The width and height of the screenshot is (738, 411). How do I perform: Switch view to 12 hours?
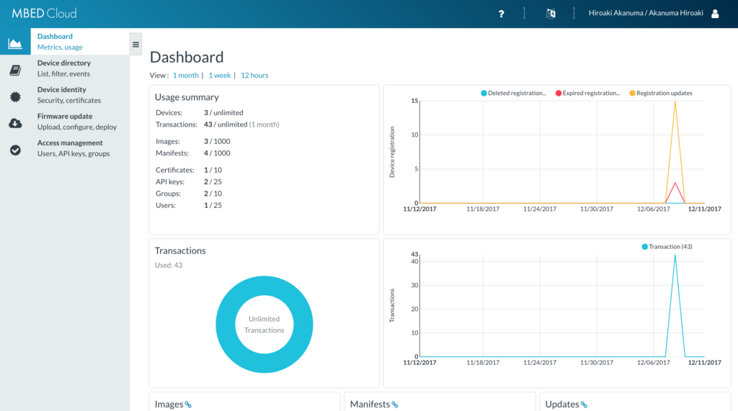pyautogui.click(x=254, y=76)
